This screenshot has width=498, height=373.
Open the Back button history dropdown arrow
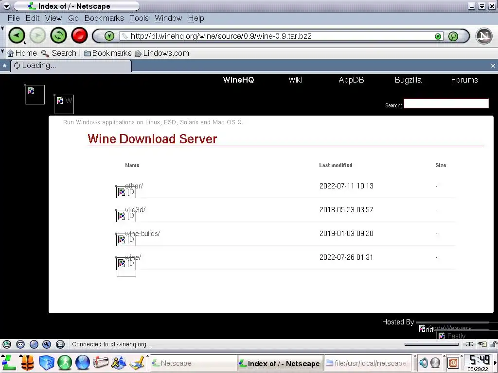tap(24, 43)
